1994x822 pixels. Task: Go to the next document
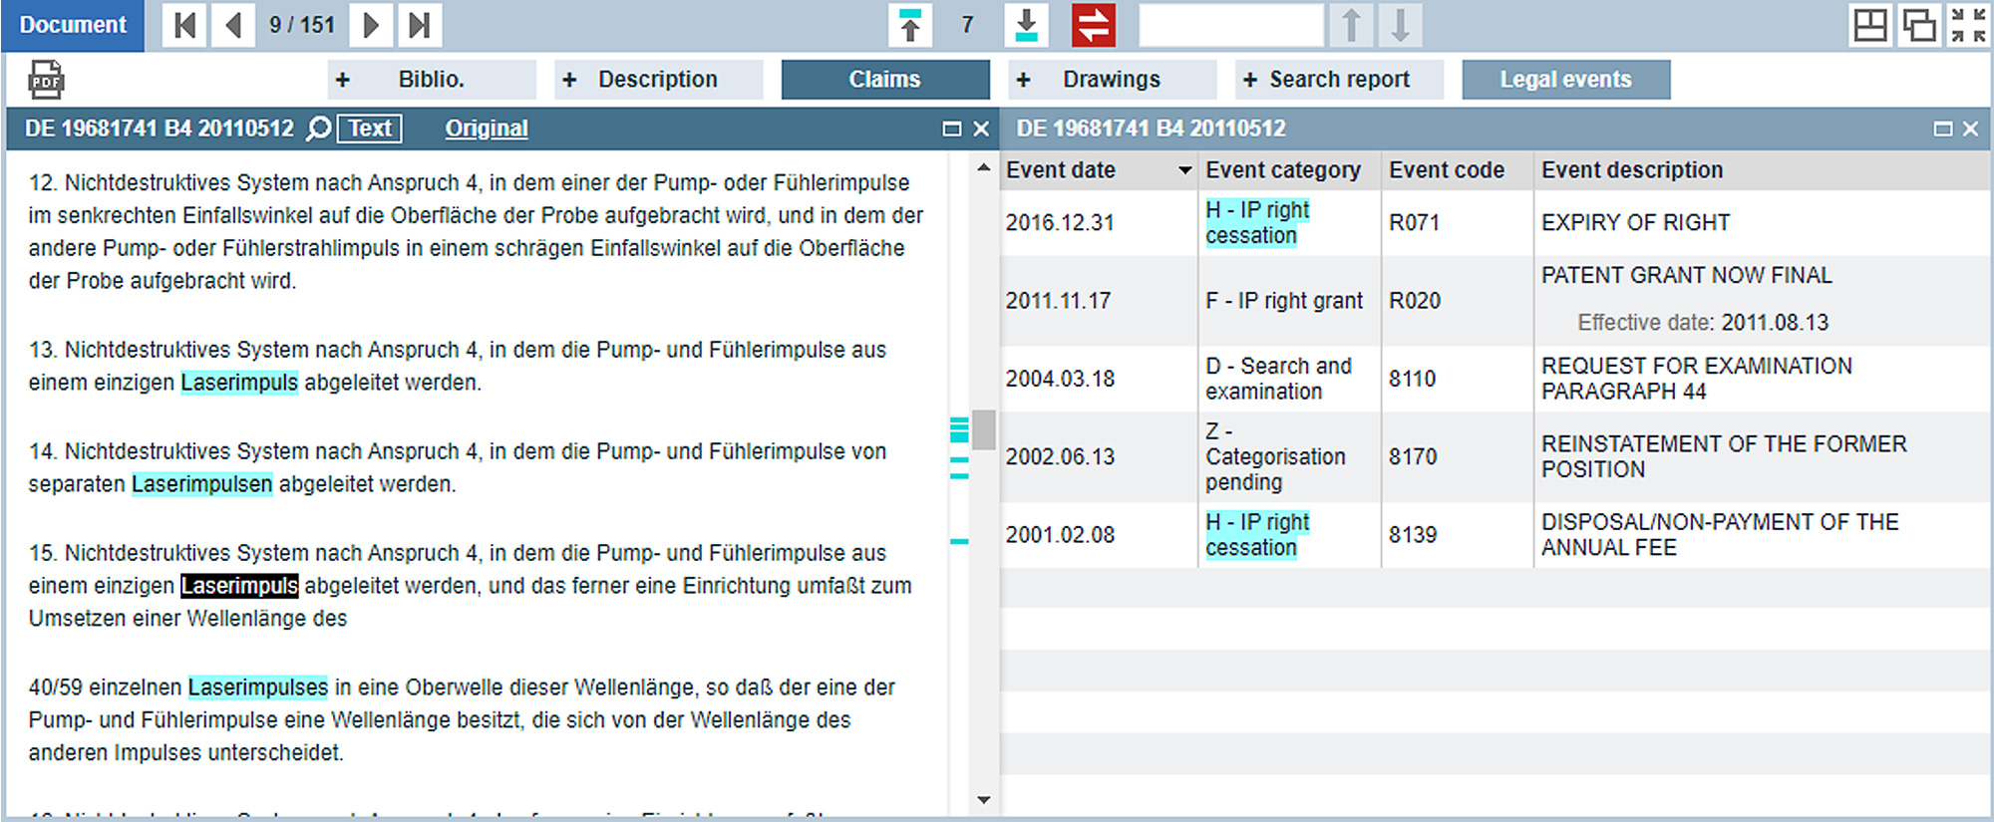tap(370, 25)
